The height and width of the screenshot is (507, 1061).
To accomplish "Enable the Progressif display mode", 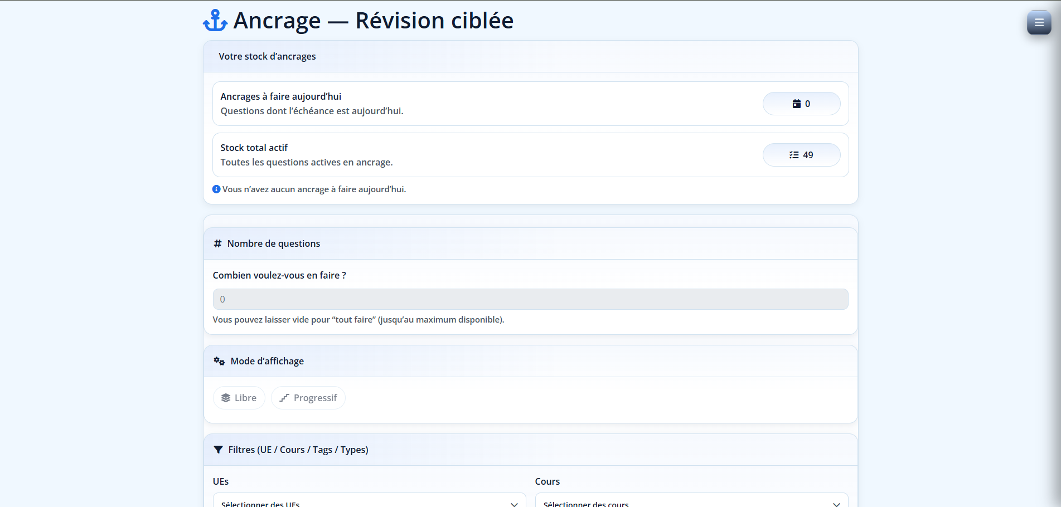I will [308, 397].
